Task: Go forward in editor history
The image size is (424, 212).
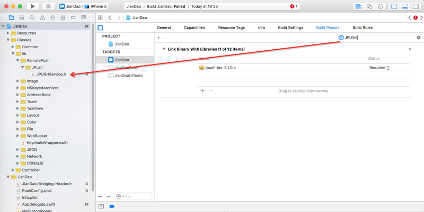Action: coord(119,18)
